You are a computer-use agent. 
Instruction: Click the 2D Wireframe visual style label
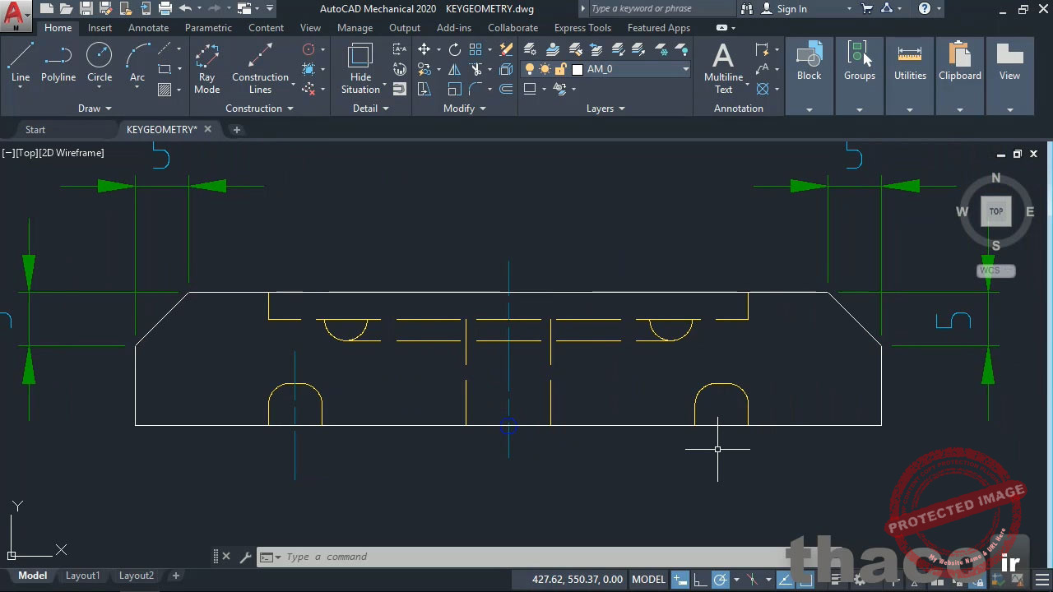click(72, 153)
